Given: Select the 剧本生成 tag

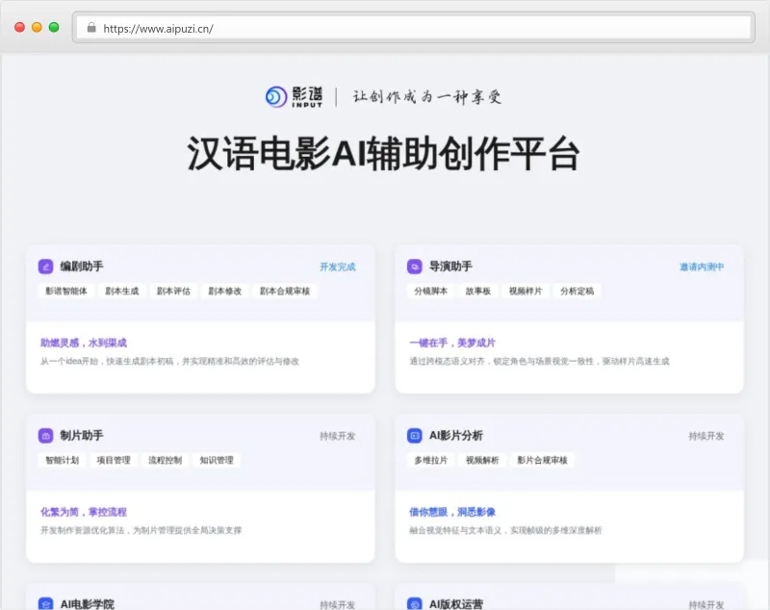Looking at the screenshot, I should pyautogui.click(x=122, y=291).
